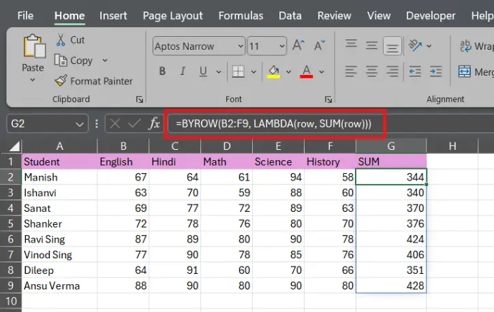This screenshot has height=312, width=494.
Task: Select Ravi Sing cell
Action: 59,239
